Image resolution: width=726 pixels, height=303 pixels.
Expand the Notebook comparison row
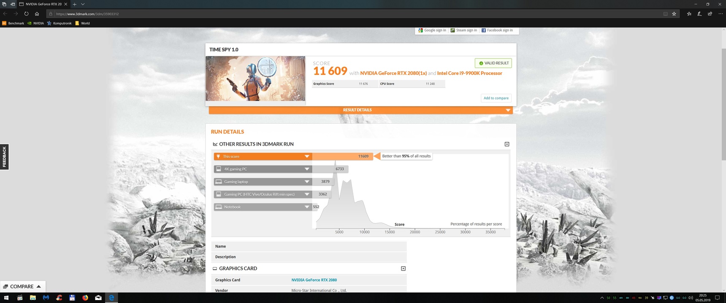[x=263, y=207]
